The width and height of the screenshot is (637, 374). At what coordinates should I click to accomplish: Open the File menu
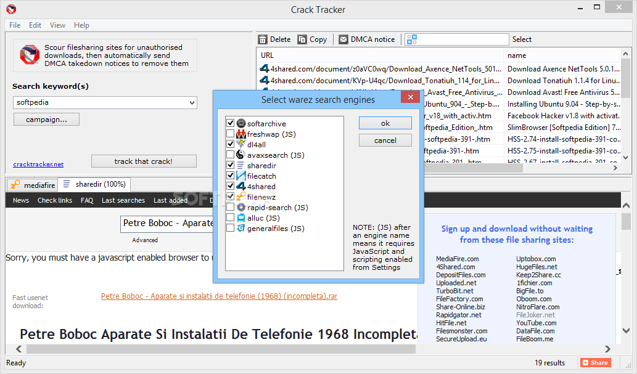(x=15, y=25)
